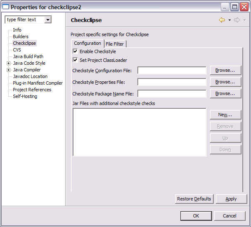Select CVS in the properties tree
251x227 pixels.
17,50
